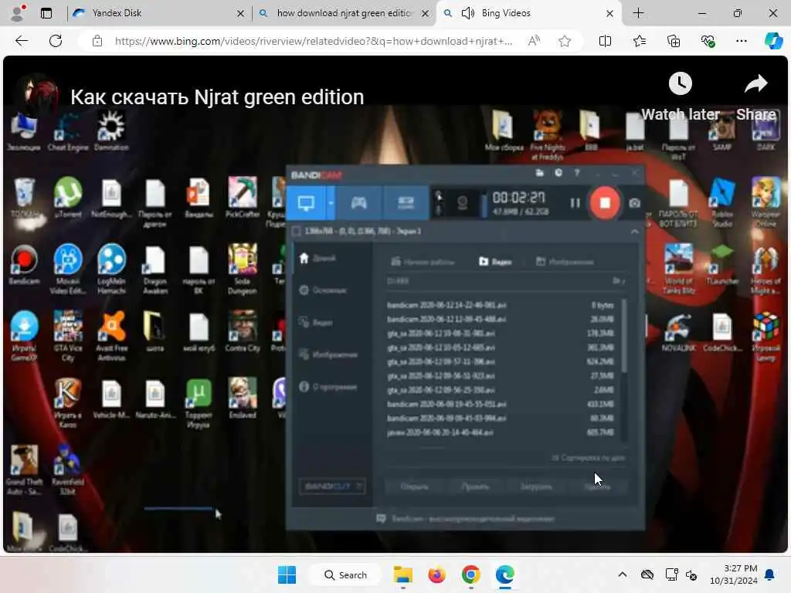This screenshot has width=791, height=593.
Task: Open split screen view
Action: (605, 41)
